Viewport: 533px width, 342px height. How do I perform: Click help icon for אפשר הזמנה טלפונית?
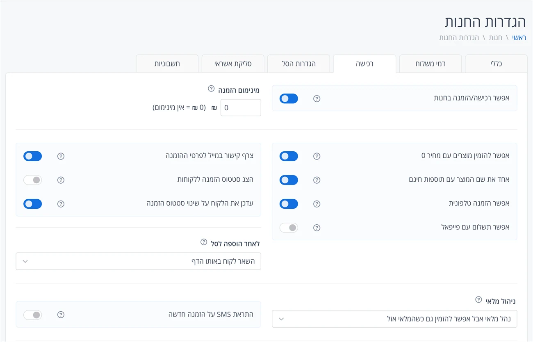coord(317,204)
